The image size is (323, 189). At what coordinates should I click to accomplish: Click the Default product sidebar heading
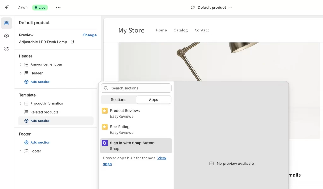coord(34,23)
